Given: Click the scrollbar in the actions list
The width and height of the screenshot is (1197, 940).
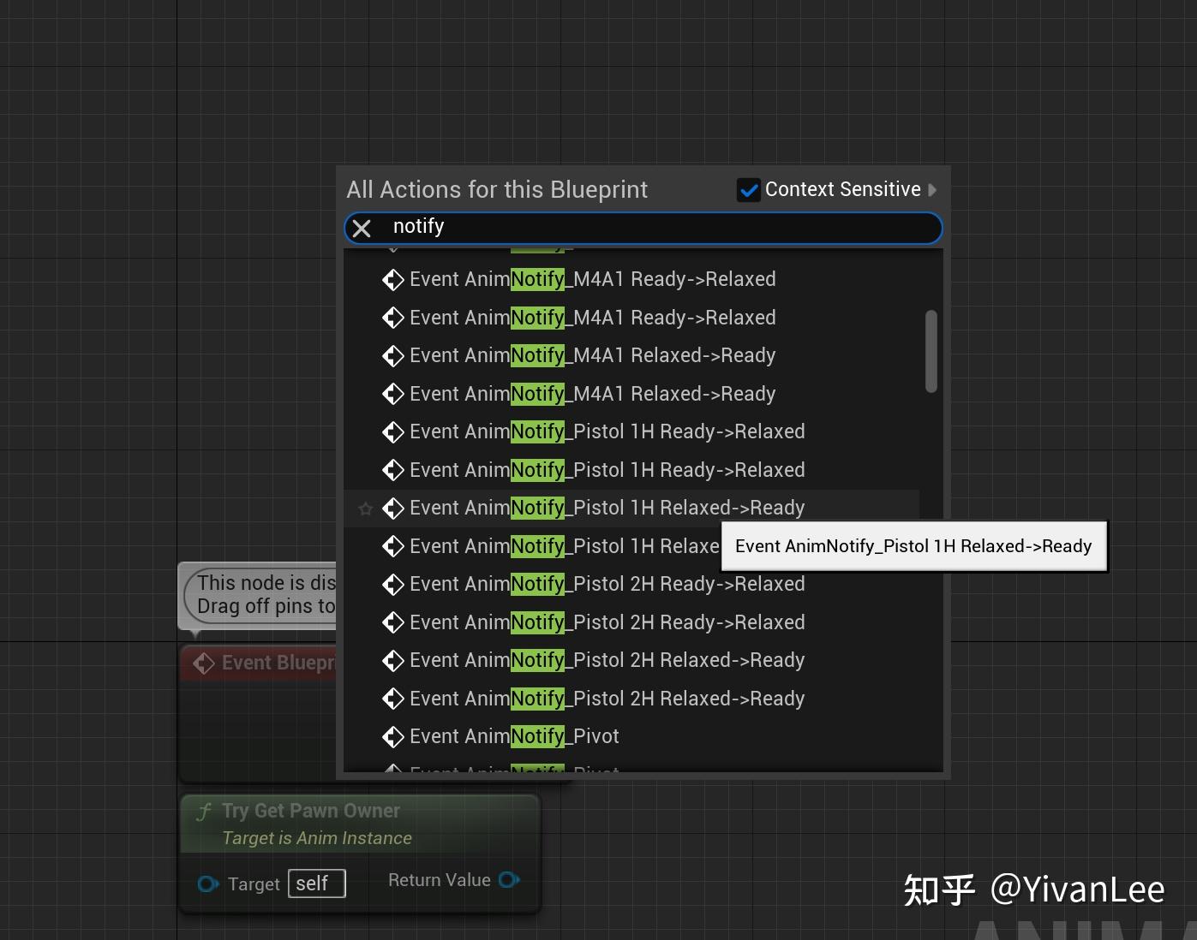Looking at the screenshot, I should [x=931, y=349].
